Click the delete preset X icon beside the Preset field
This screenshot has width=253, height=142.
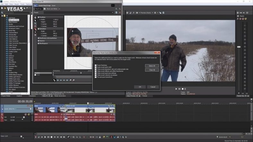click(x=120, y=13)
